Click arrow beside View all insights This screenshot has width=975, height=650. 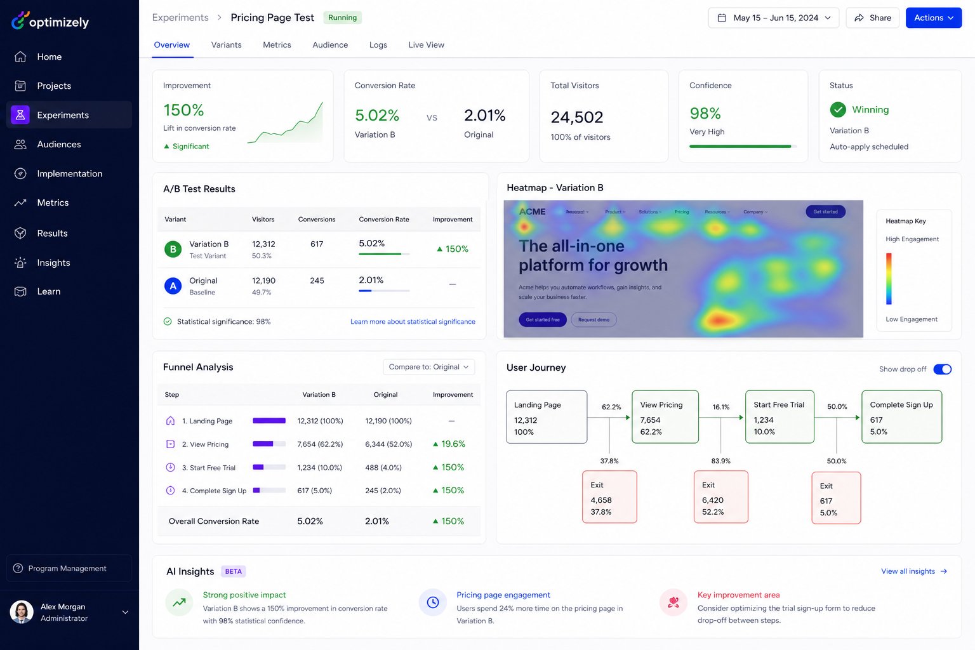(x=944, y=571)
